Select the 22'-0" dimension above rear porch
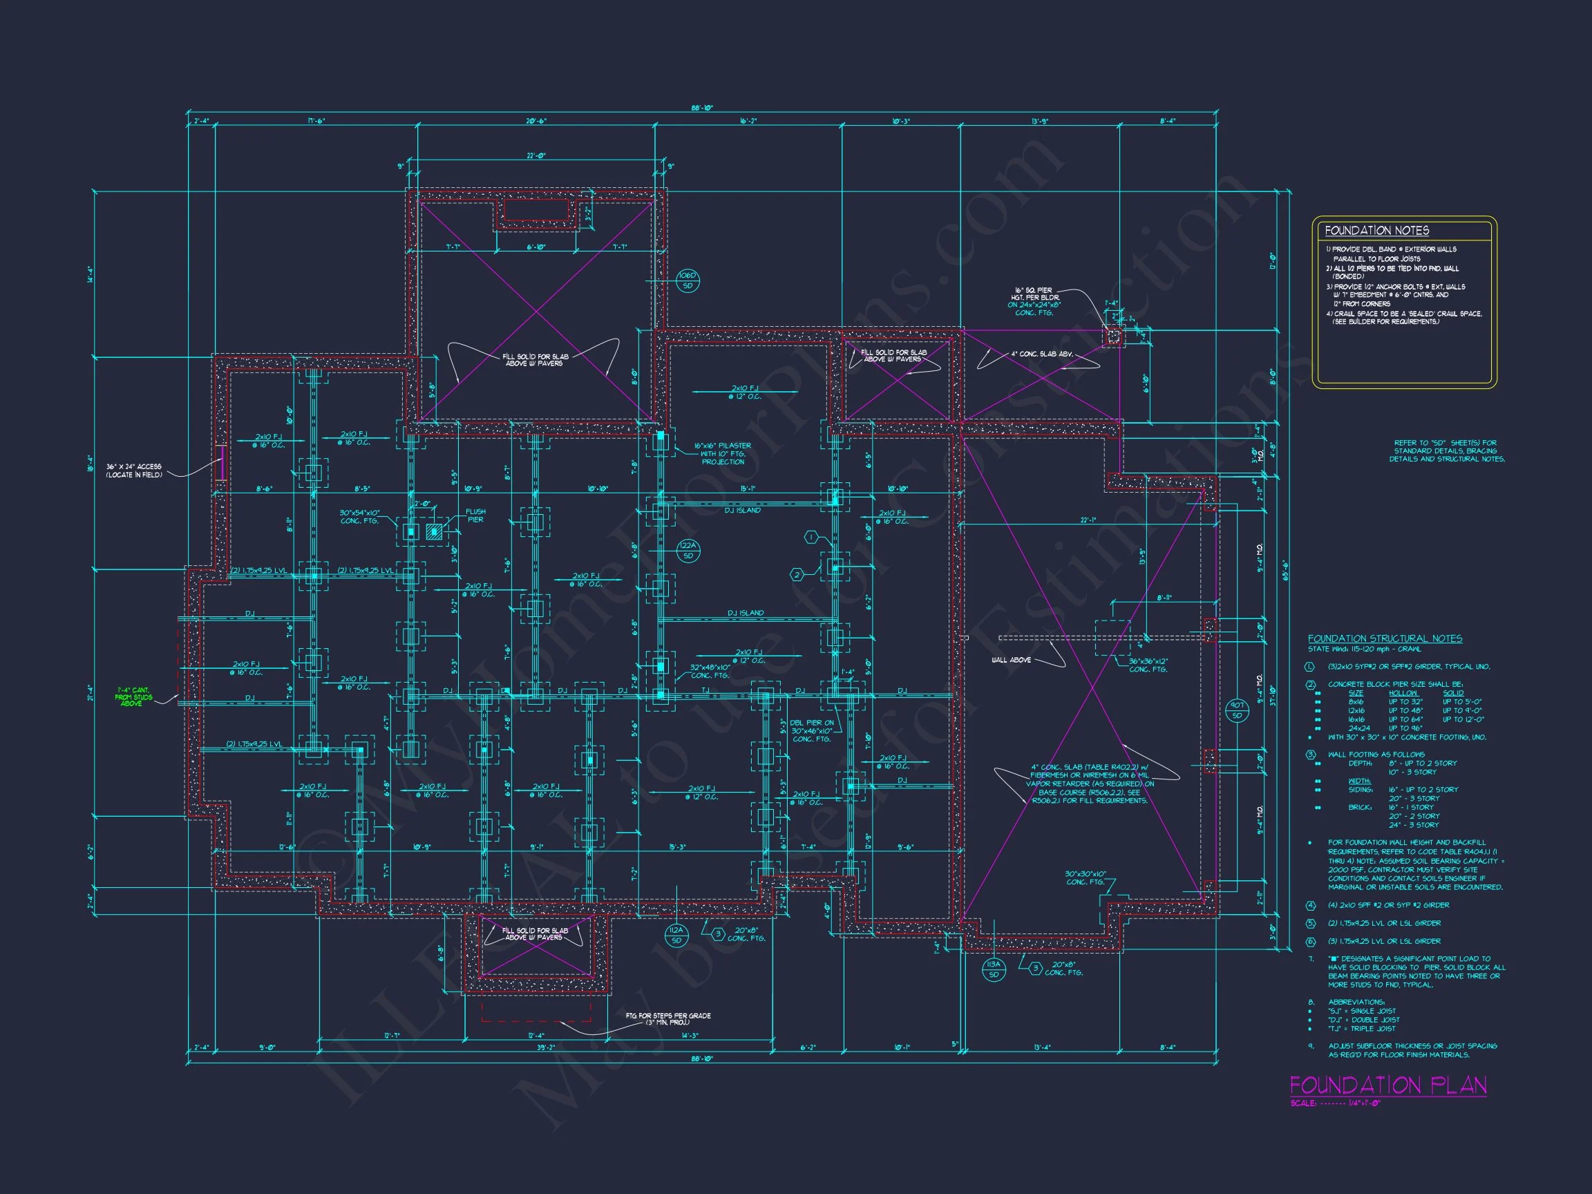Viewport: 1592px width, 1194px height. [x=537, y=155]
